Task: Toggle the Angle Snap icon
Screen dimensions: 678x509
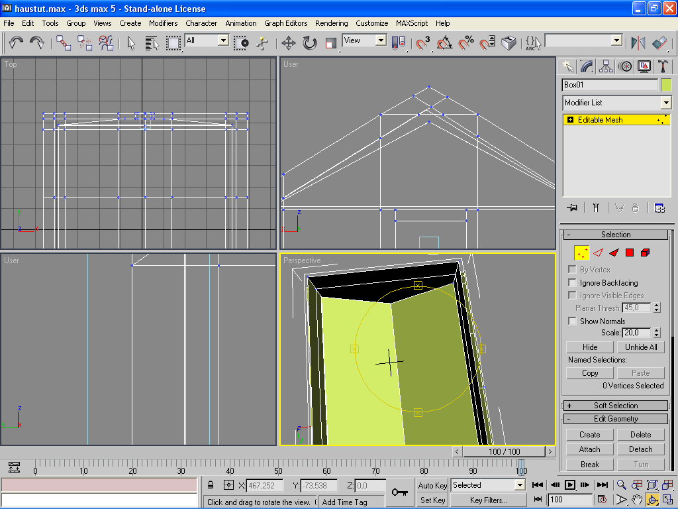Action: pyautogui.click(x=444, y=43)
